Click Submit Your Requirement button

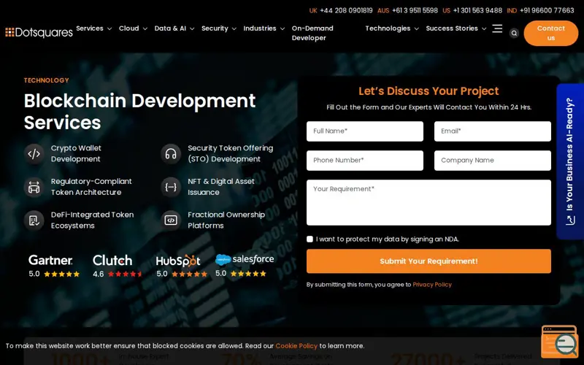pyautogui.click(x=429, y=261)
